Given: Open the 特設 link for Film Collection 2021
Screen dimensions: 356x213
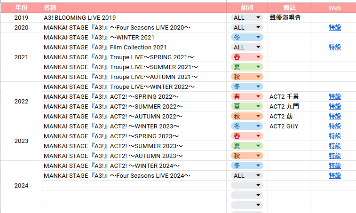Looking at the screenshot, I should pyautogui.click(x=335, y=47).
